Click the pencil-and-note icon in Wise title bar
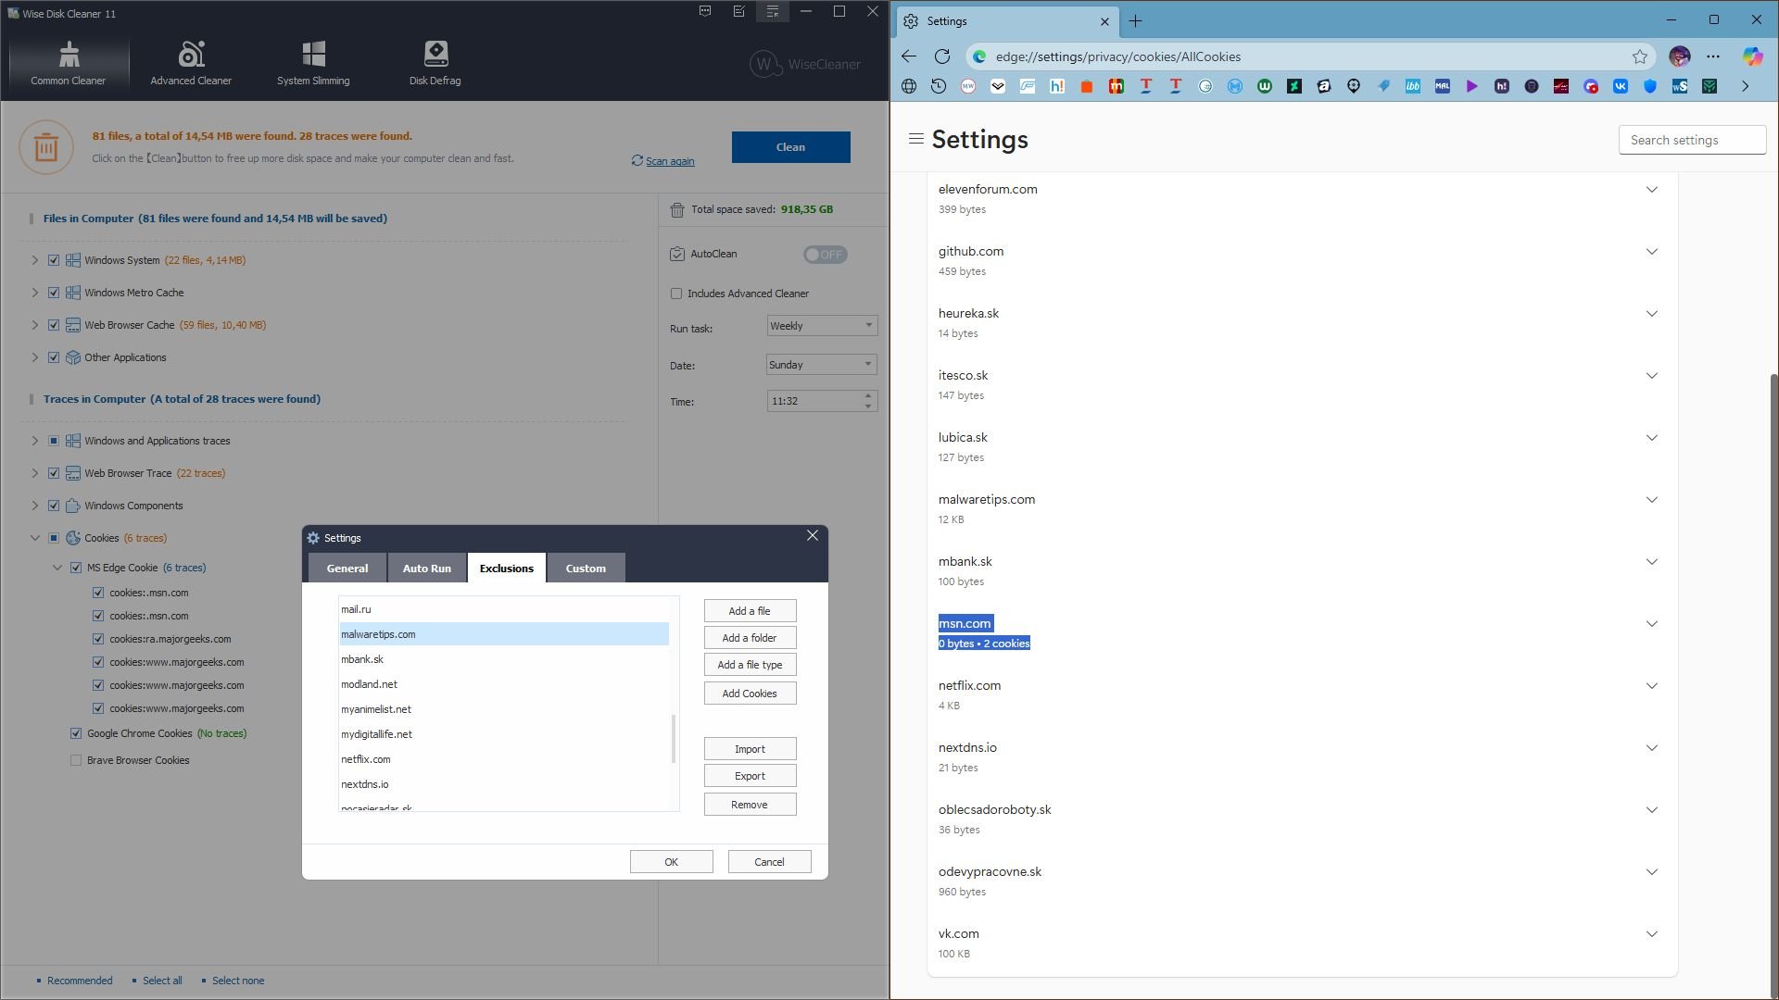The image size is (1779, 1000). tap(738, 12)
